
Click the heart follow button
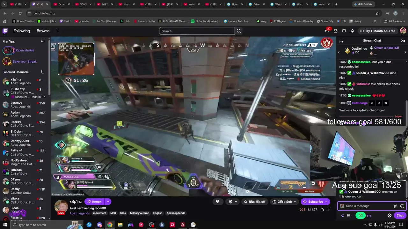(x=218, y=202)
